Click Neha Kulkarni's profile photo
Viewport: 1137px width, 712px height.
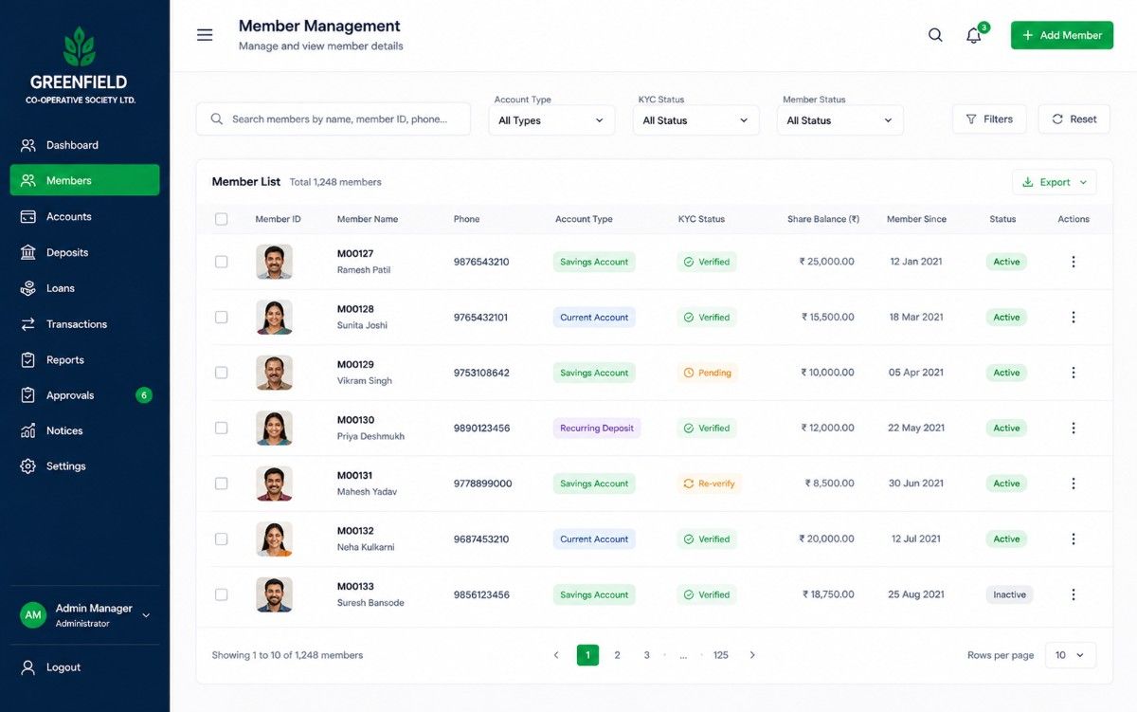pos(275,539)
